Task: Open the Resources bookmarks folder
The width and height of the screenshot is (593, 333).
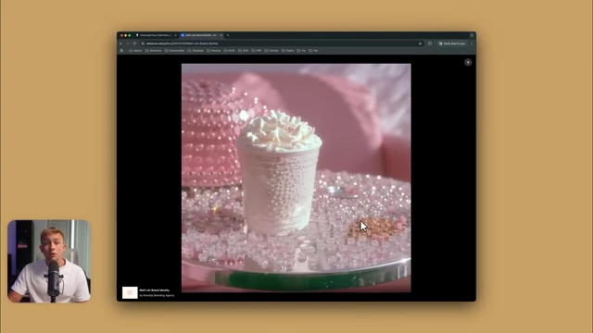Action: point(154,50)
